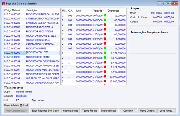Click red status dot on the 9.927,000000 row

(x=105, y=67)
